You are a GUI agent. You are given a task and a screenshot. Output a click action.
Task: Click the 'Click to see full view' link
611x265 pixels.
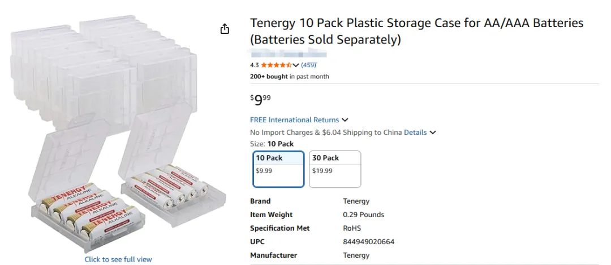pos(118,259)
